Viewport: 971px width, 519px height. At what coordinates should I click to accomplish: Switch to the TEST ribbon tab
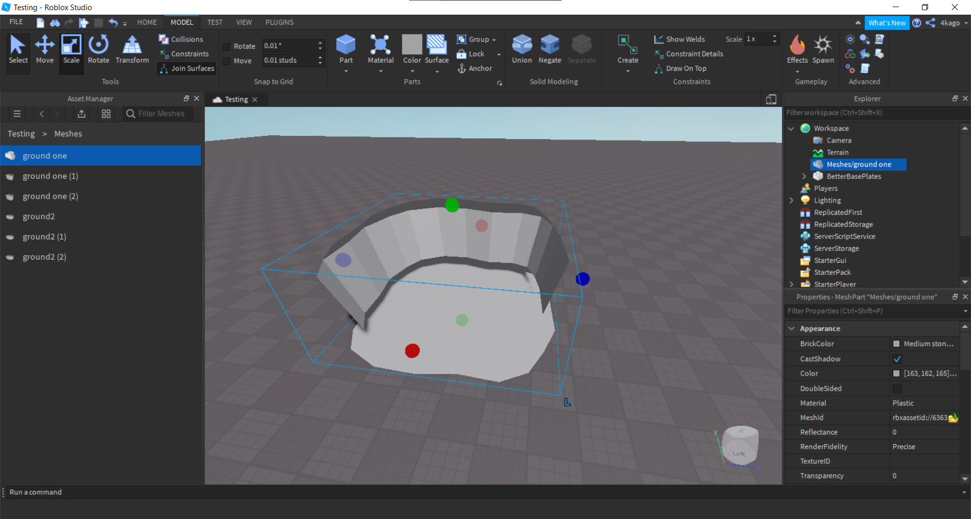pyautogui.click(x=214, y=22)
